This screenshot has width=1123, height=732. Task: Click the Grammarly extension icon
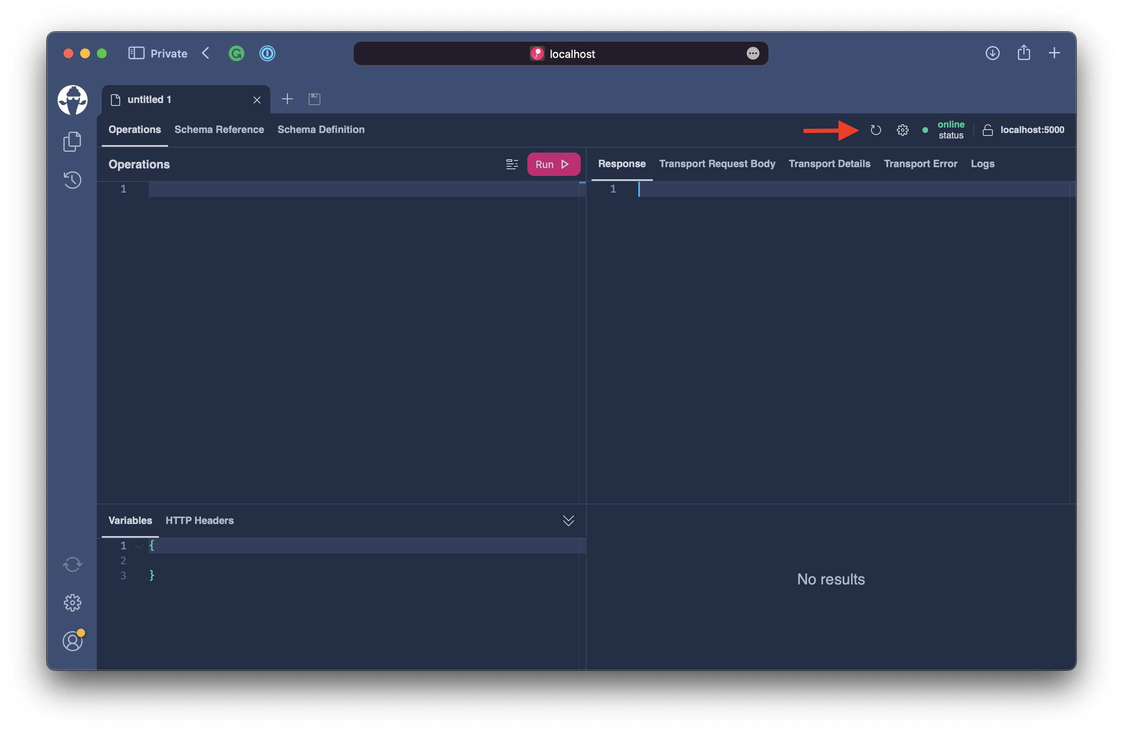coord(236,53)
